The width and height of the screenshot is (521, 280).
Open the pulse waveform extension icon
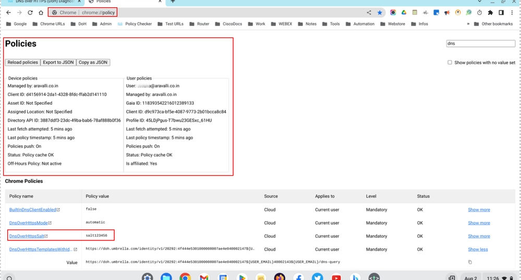[426, 13]
